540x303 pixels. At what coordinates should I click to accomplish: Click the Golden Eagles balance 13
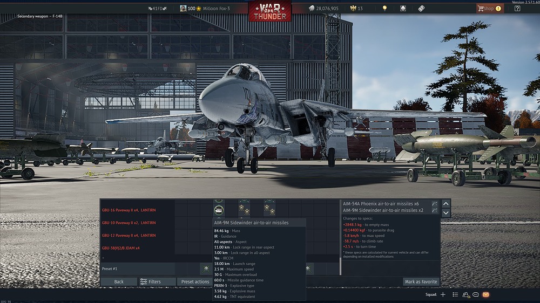[356, 8]
